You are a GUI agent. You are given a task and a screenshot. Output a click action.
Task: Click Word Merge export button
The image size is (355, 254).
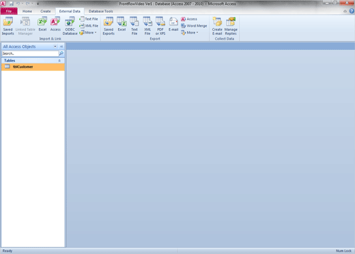[194, 26]
